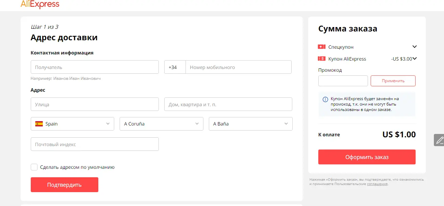
Task: Click the К оплате label
Action: coord(329,135)
